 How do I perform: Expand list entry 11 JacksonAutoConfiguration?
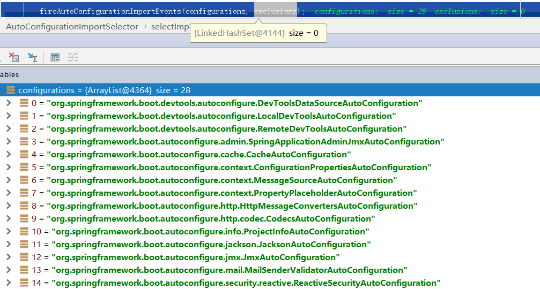point(9,244)
